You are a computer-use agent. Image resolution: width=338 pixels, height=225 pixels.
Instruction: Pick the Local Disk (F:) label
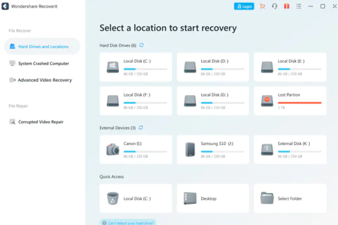pyautogui.click(x=137, y=95)
